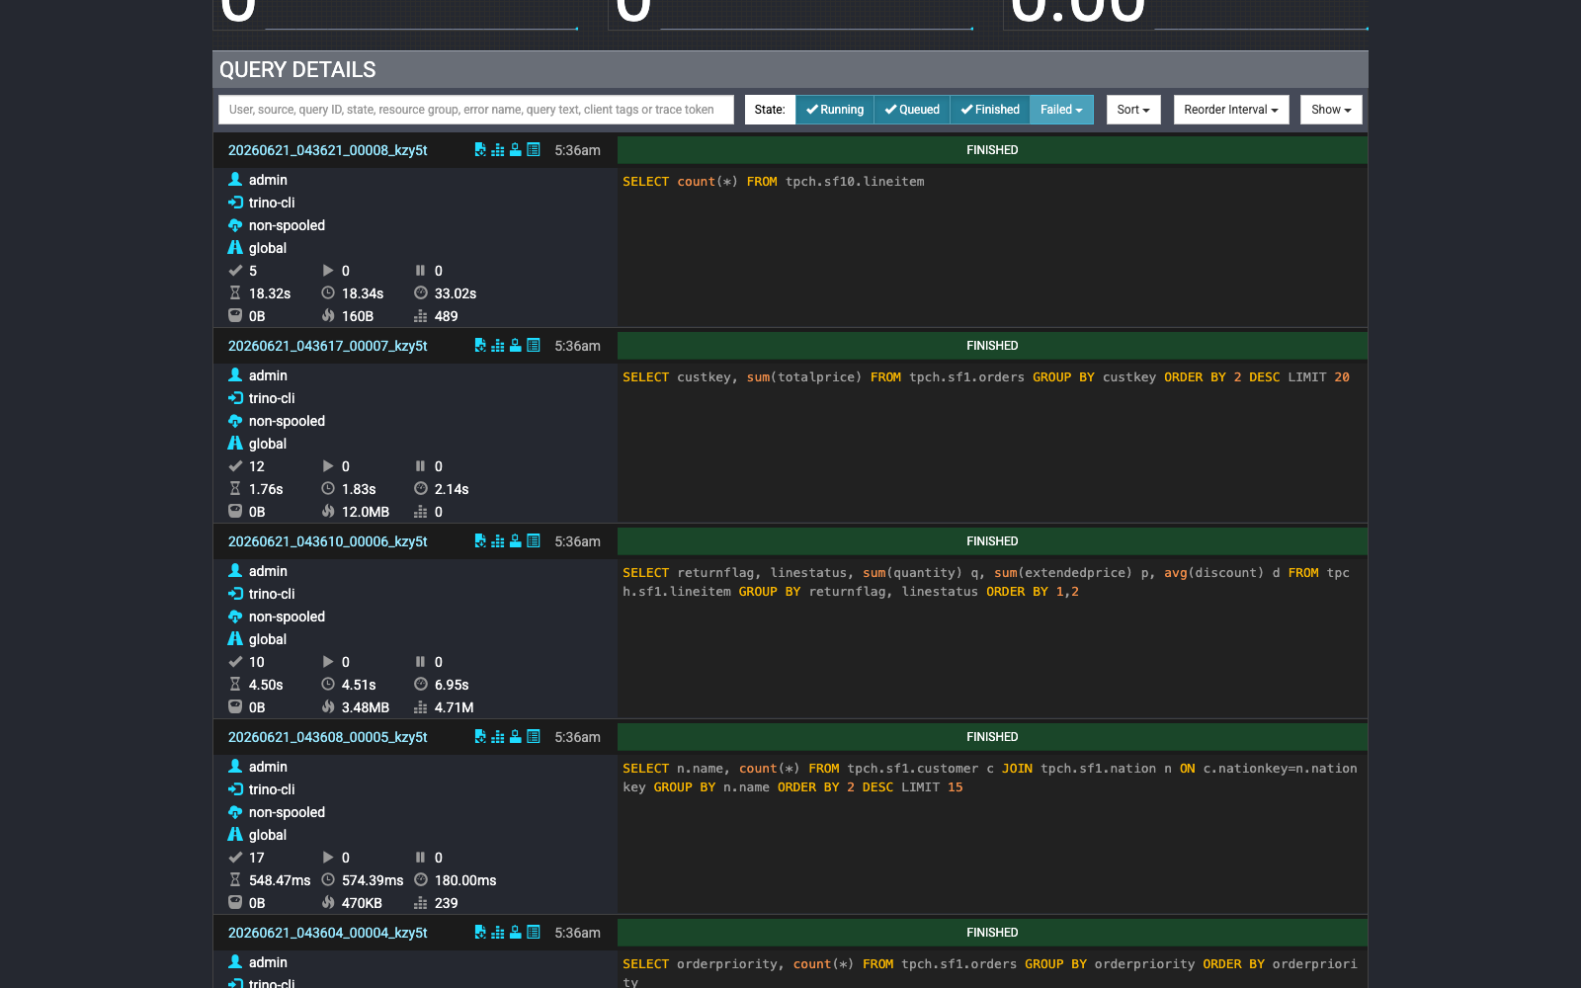Open the list-view icon for query 00006
The image size is (1581, 988).
[x=534, y=541]
